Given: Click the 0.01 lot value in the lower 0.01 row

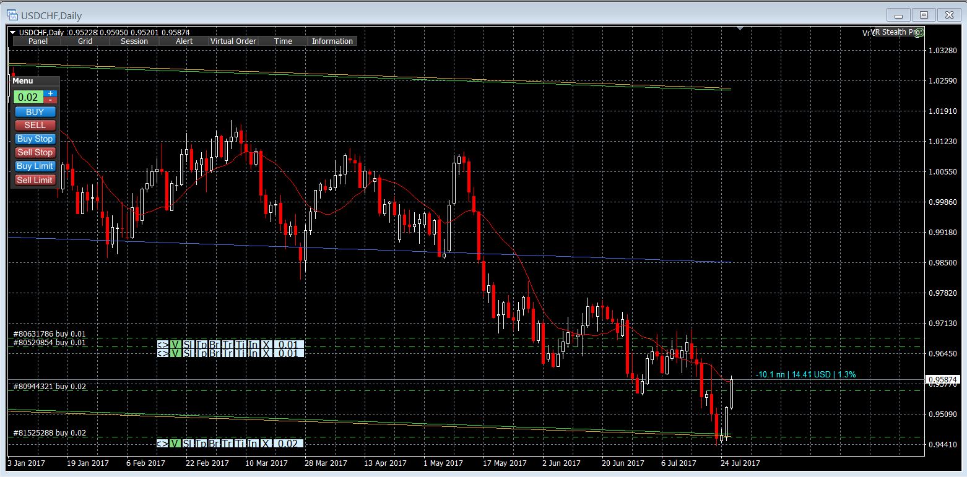Looking at the screenshot, I should coord(288,353).
